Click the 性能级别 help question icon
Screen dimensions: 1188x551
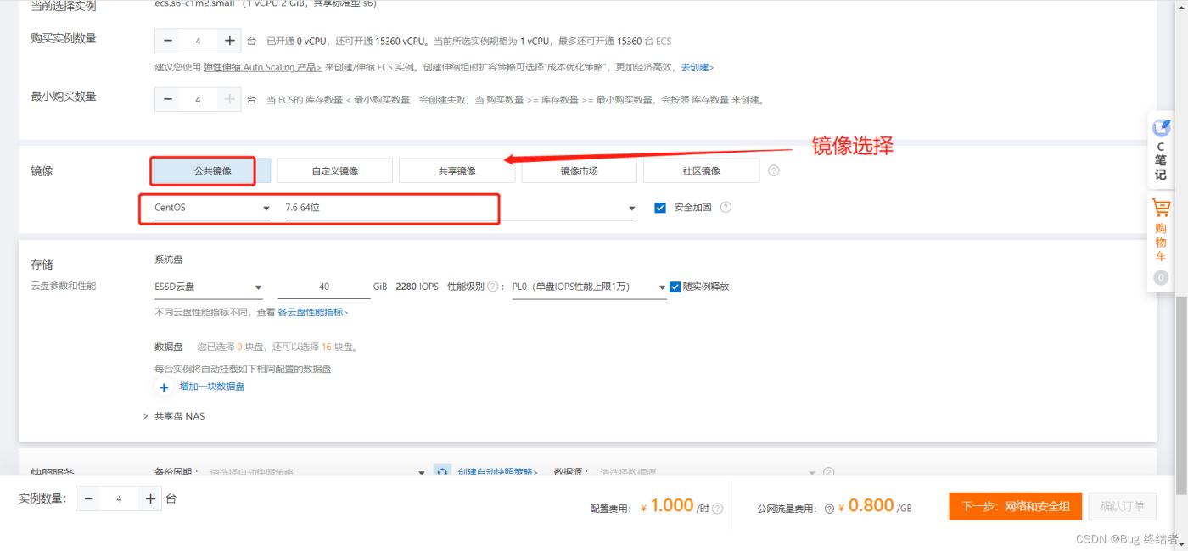(x=492, y=287)
